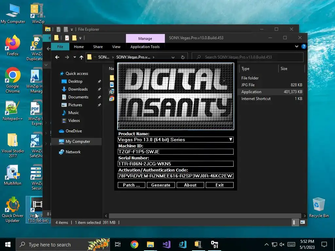
Task: Open the Notepad++ desktop shortcut
Action: 13,111
